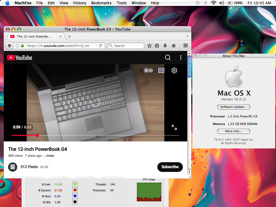
Task: Go to the browser home page
Action: pos(174,46)
